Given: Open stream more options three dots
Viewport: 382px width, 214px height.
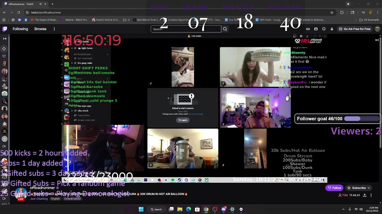Looking at the screenshot, I should point(371,195).
